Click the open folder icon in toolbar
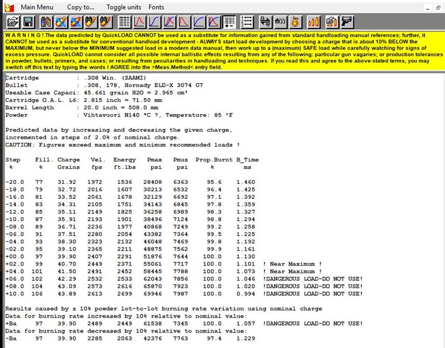Screen dimensions: 445x348 pos(12,22)
